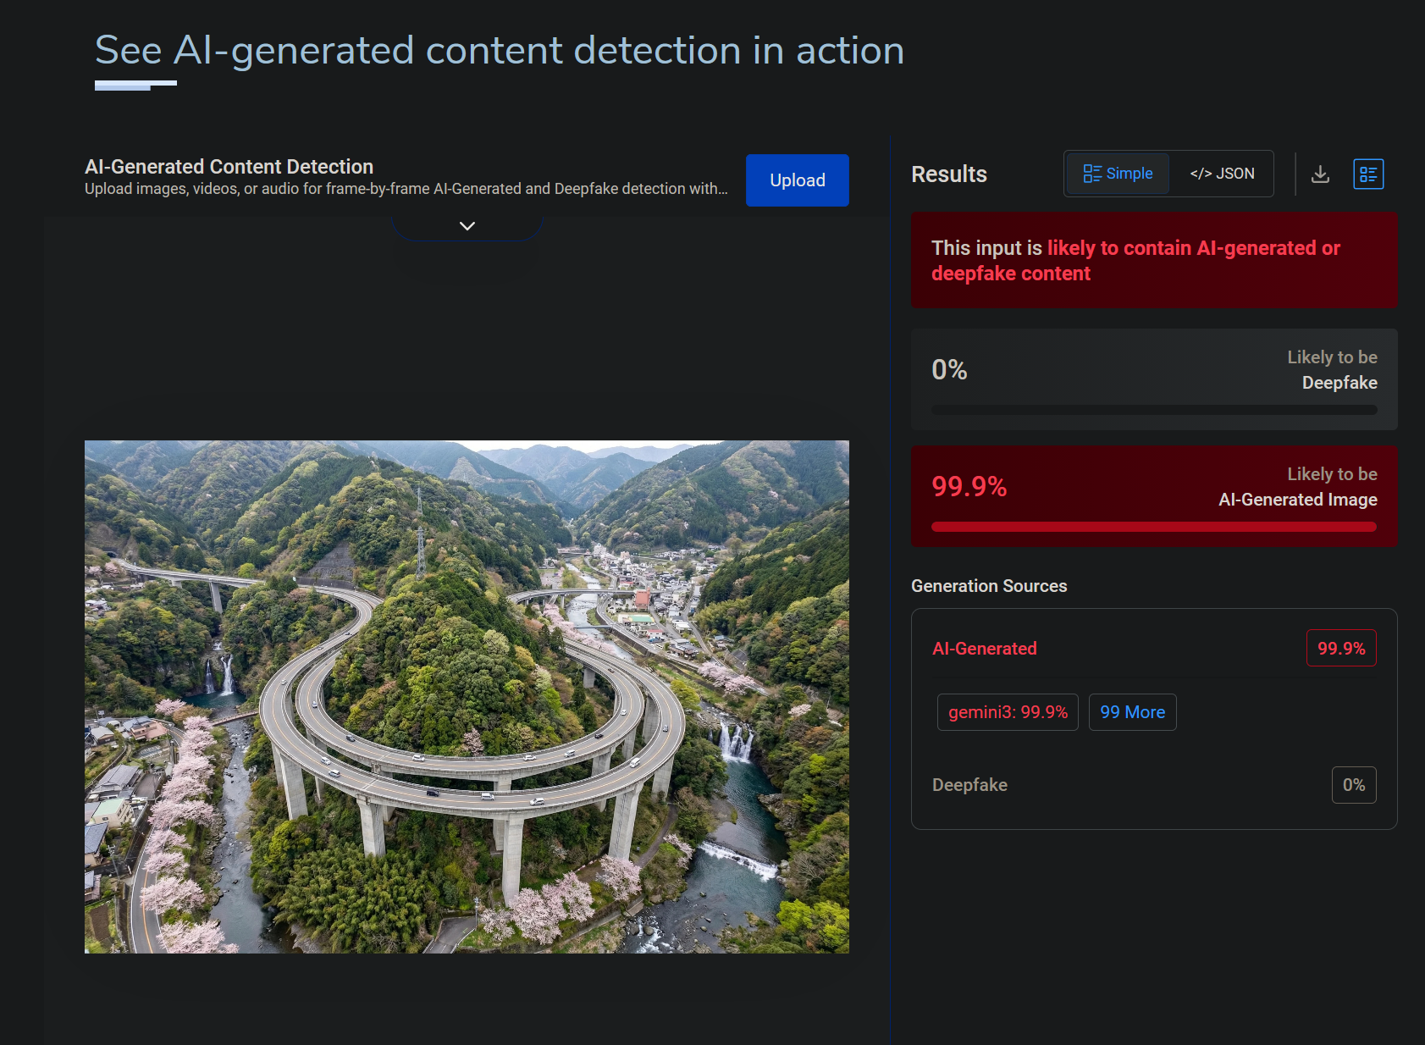Click the Deepfake 0% badge
Screen dimensions: 1425x1045
coord(1354,785)
